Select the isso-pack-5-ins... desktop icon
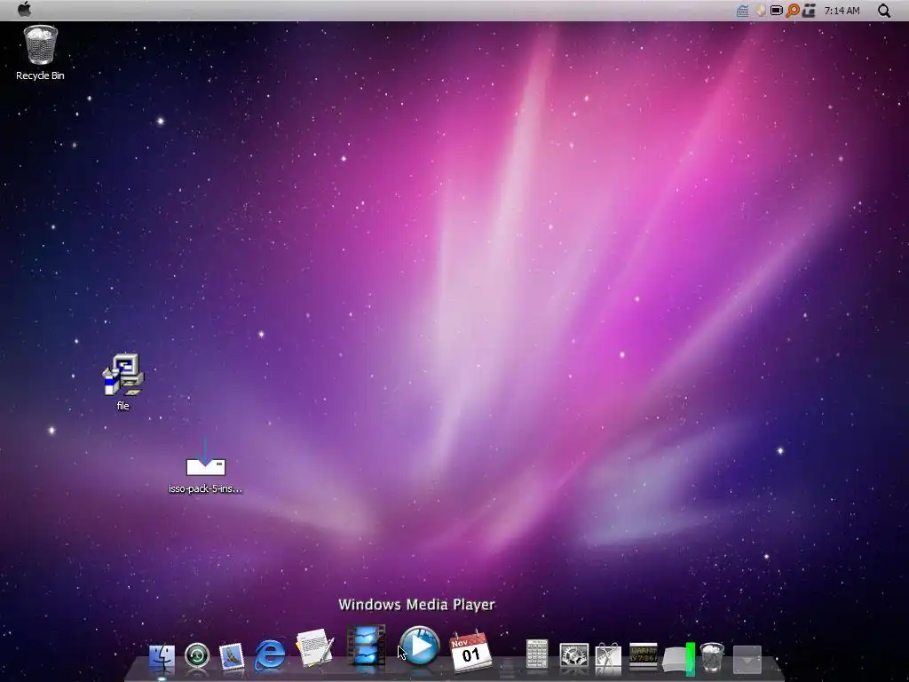Screen dimensions: 909x682 pyautogui.click(x=205, y=466)
